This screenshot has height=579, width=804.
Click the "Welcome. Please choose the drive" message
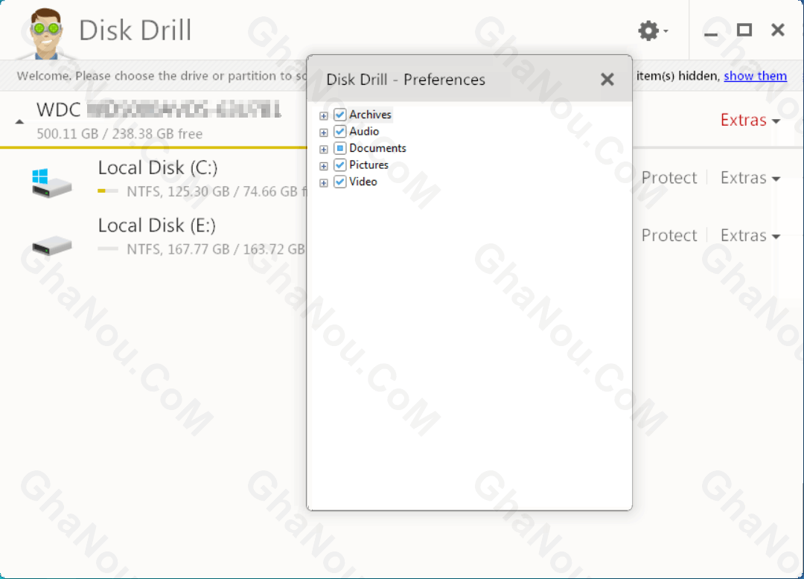pyautogui.click(x=162, y=76)
